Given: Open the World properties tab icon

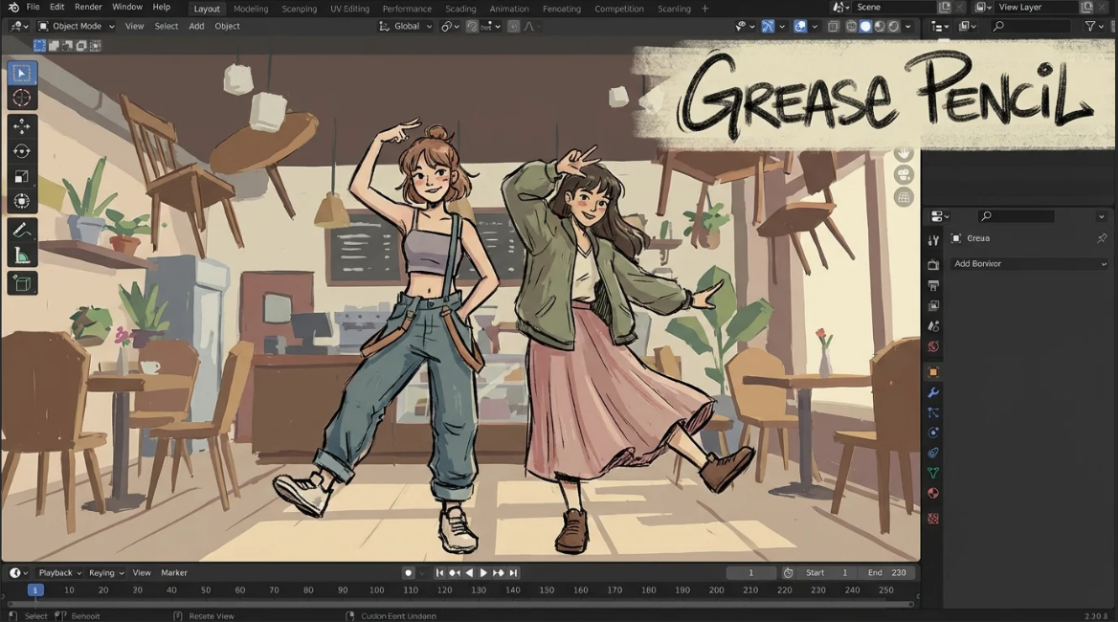Looking at the screenshot, I should pos(933,347).
